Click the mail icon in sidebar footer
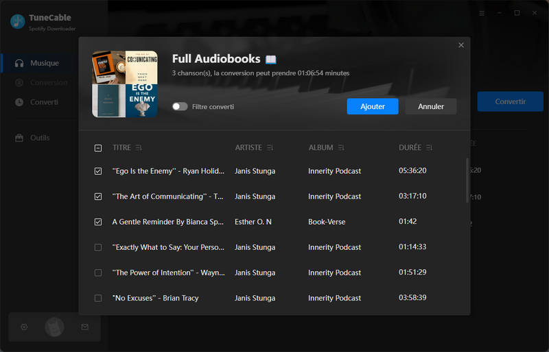The height and width of the screenshot is (352, 549). (x=84, y=327)
